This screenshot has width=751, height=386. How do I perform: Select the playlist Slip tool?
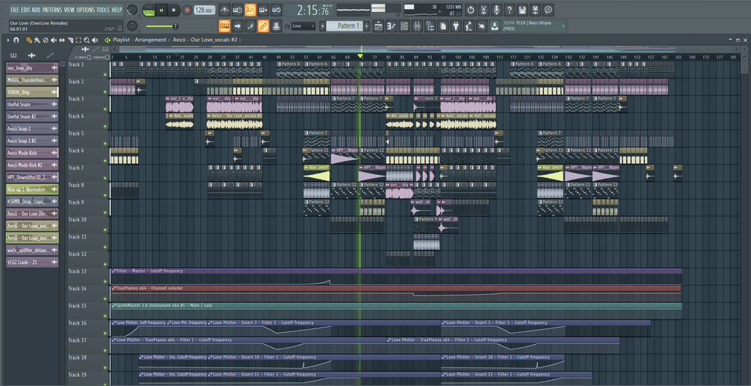[62, 40]
